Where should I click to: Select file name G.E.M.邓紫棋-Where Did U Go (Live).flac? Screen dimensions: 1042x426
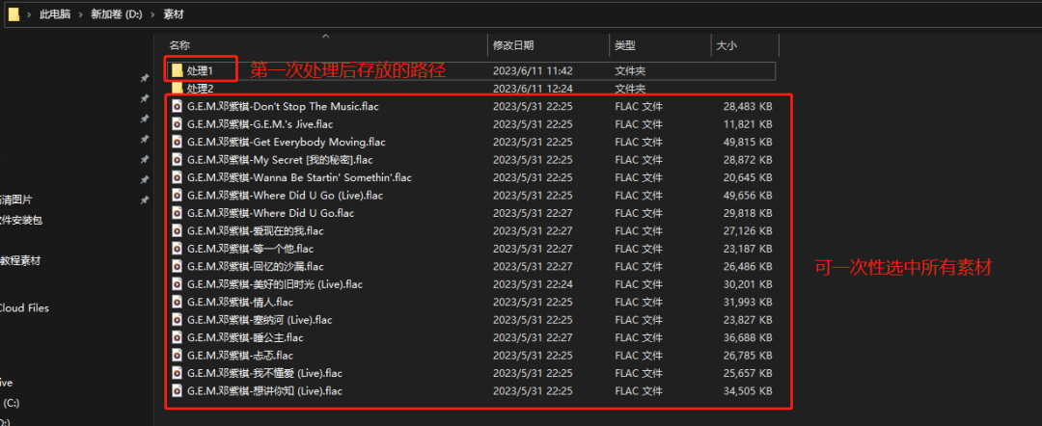pyautogui.click(x=285, y=195)
